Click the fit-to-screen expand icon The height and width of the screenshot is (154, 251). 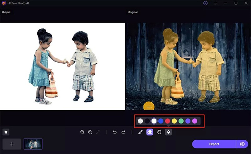click(98, 132)
